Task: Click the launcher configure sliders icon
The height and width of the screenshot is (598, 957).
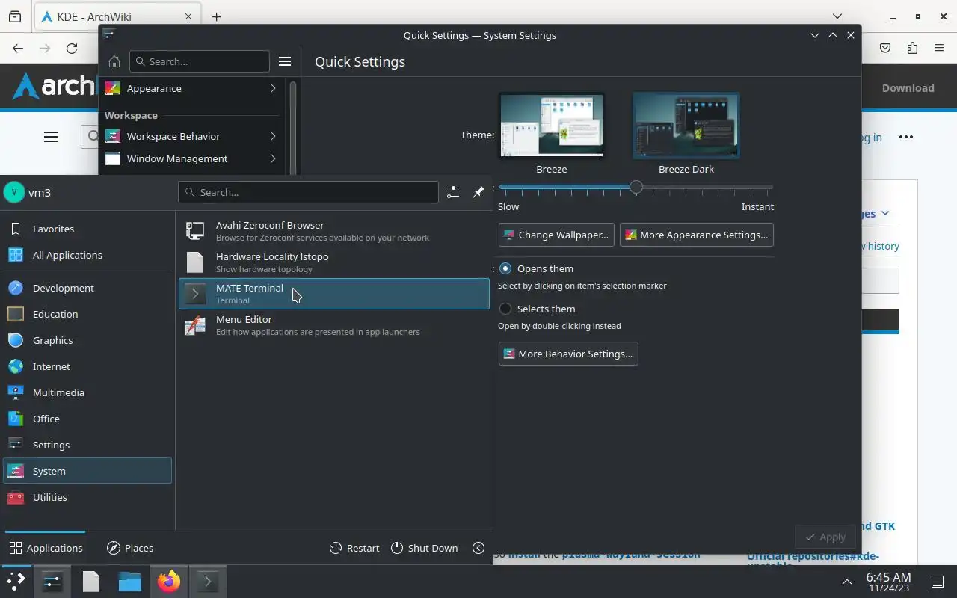Action: click(x=453, y=192)
